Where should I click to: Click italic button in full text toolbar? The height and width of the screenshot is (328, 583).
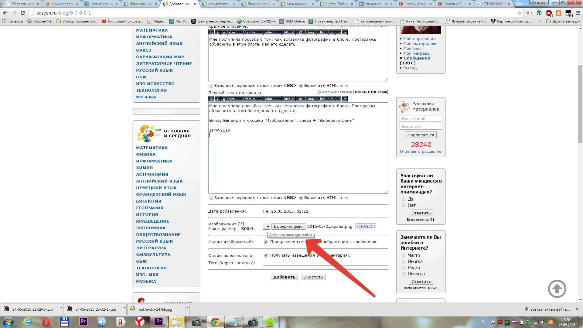pyautogui.click(x=218, y=99)
